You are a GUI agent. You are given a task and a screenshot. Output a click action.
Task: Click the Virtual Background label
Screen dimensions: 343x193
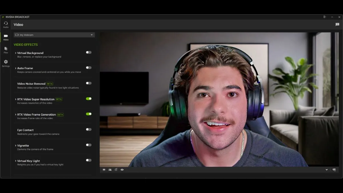tap(30, 53)
